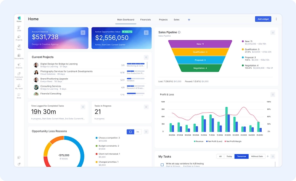The image size is (296, 181).
Task: Switch Opportunity Loss Reasons to donut chart view
Action: pyautogui.click(x=130, y=132)
